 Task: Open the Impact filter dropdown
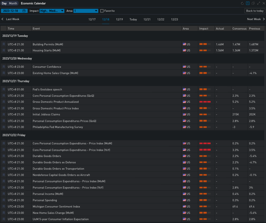click(x=52, y=11)
